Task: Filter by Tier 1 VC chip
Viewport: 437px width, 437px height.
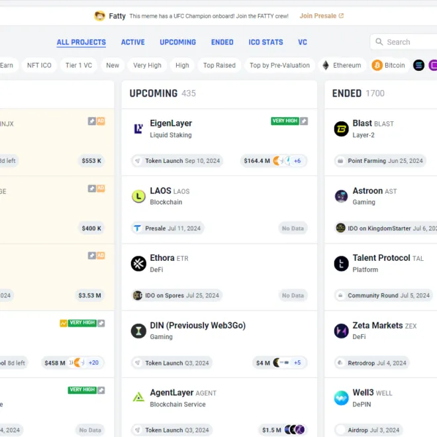Action: (79, 65)
